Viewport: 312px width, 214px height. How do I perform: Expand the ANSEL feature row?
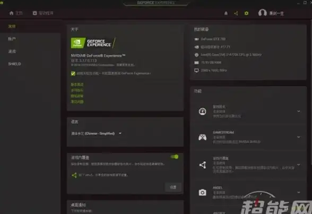click(x=299, y=192)
